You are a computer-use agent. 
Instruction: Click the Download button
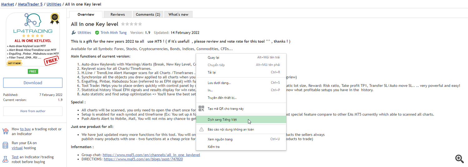pos(33,83)
